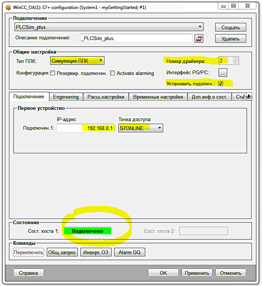262x286 pixels.
Task: Switch to Доп.инф.о сост. tab
Action: coord(209,97)
